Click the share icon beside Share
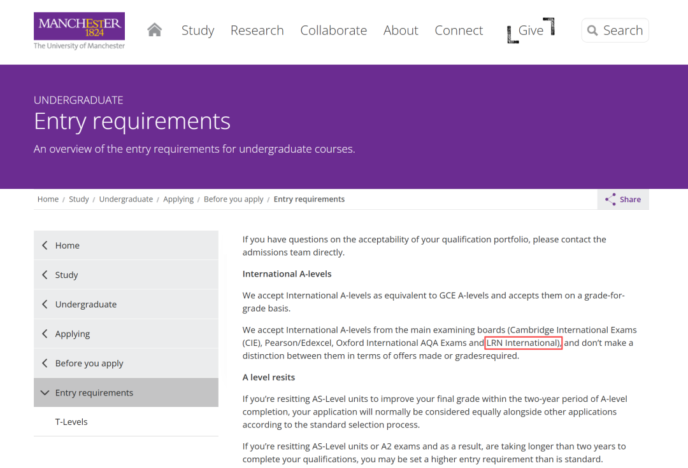 point(610,199)
